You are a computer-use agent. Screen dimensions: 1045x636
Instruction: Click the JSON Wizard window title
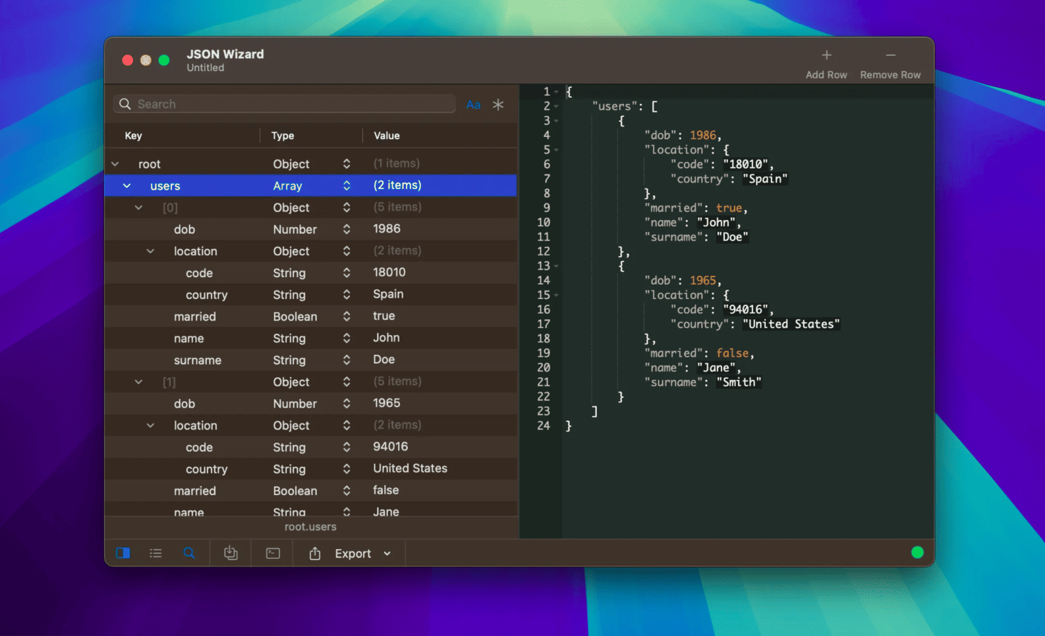[225, 54]
